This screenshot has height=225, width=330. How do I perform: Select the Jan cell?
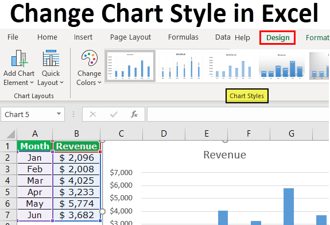[35, 158]
